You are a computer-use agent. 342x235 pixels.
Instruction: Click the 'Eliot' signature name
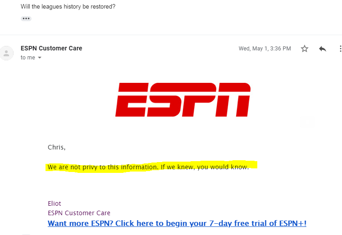click(x=55, y=203)
